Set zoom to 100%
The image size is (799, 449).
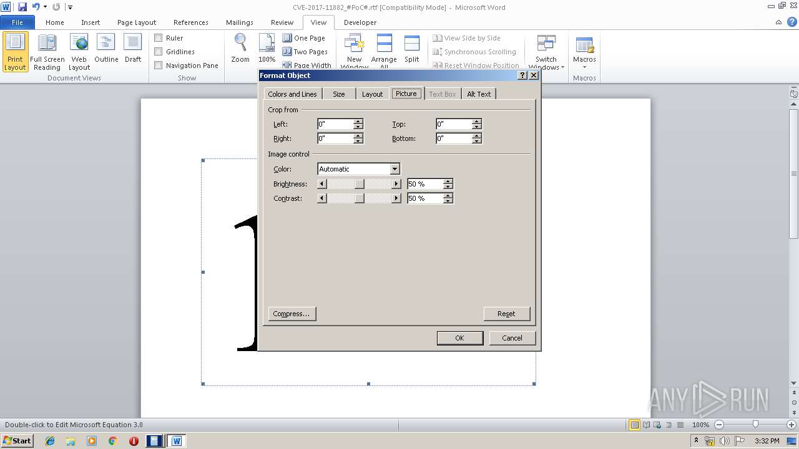267,49
